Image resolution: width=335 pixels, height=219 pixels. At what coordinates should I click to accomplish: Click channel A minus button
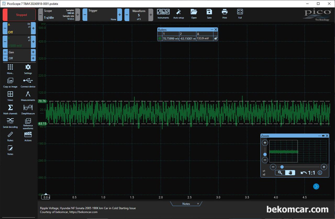click(5, 28)
